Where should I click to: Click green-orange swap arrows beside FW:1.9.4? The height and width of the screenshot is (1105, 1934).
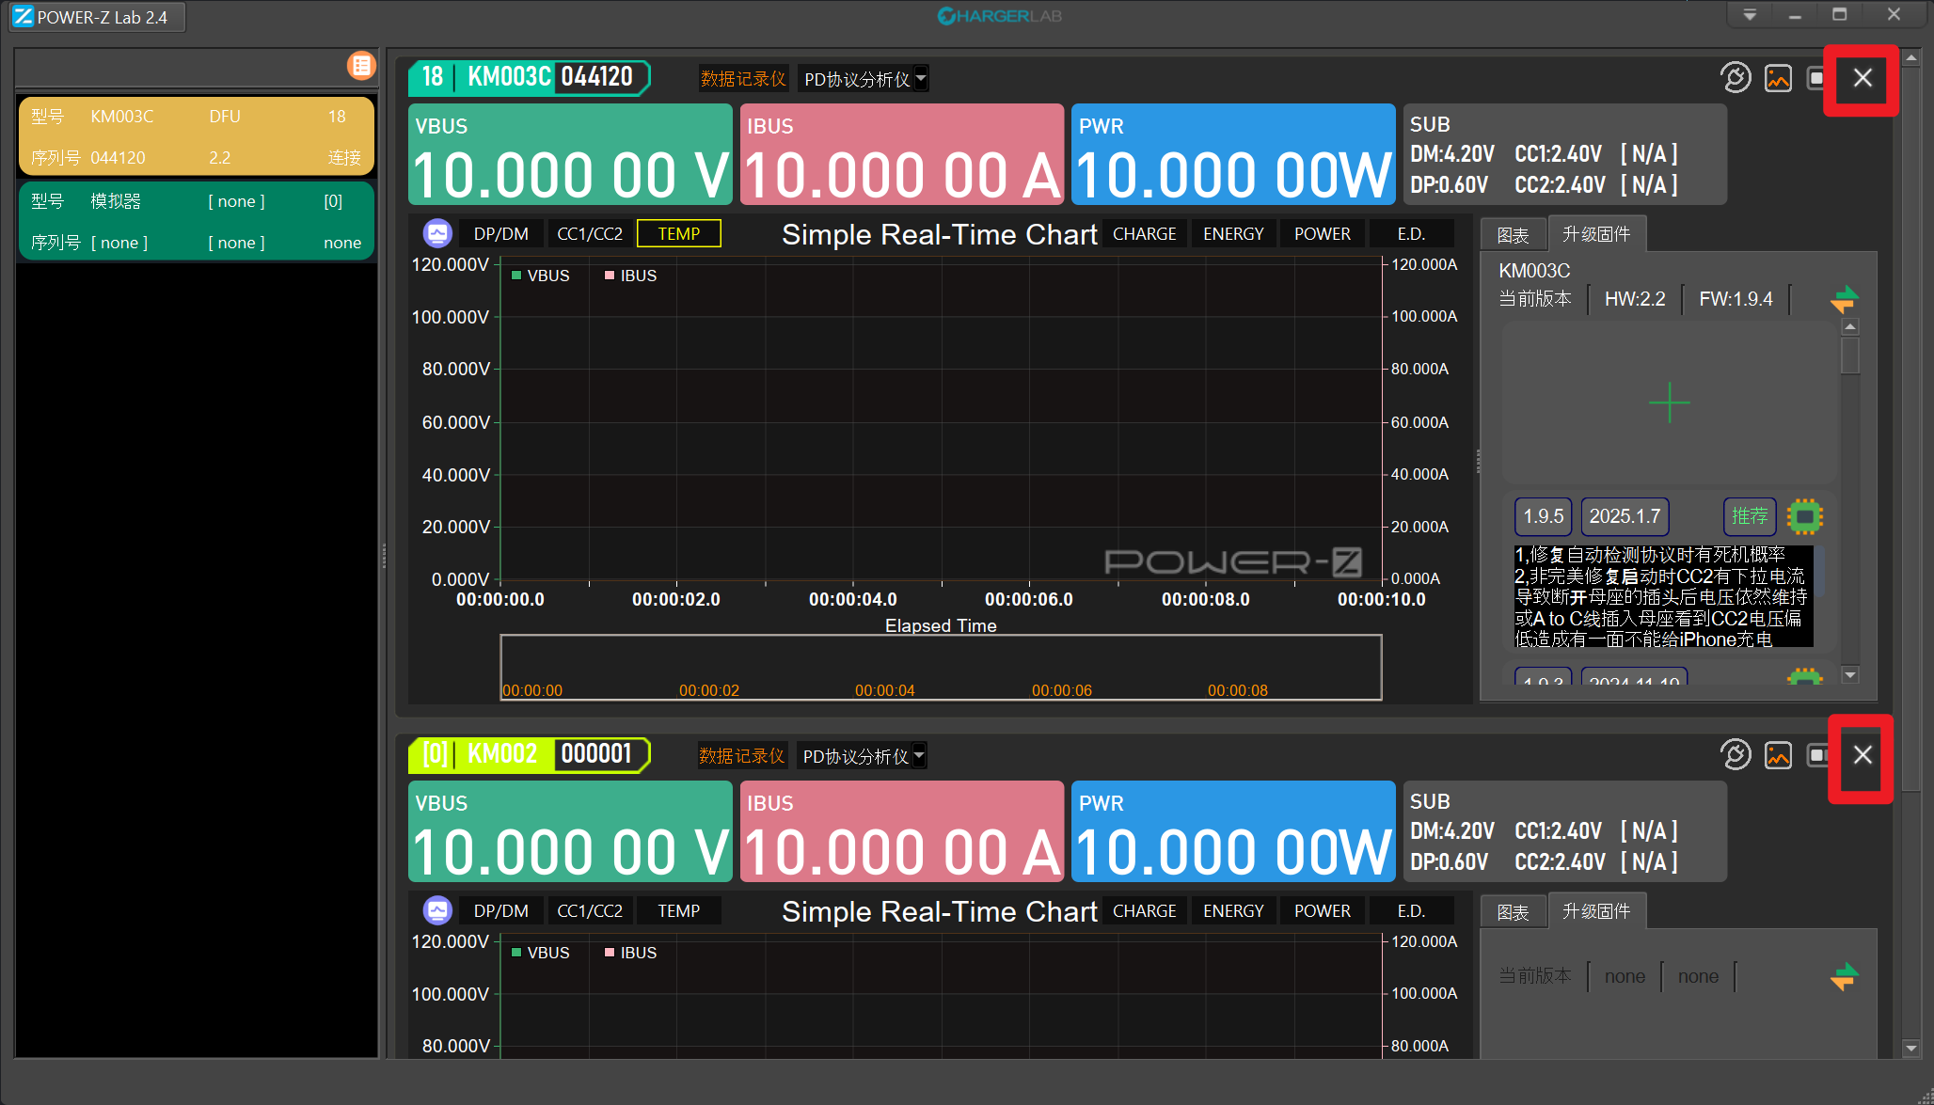(1844, 299)
